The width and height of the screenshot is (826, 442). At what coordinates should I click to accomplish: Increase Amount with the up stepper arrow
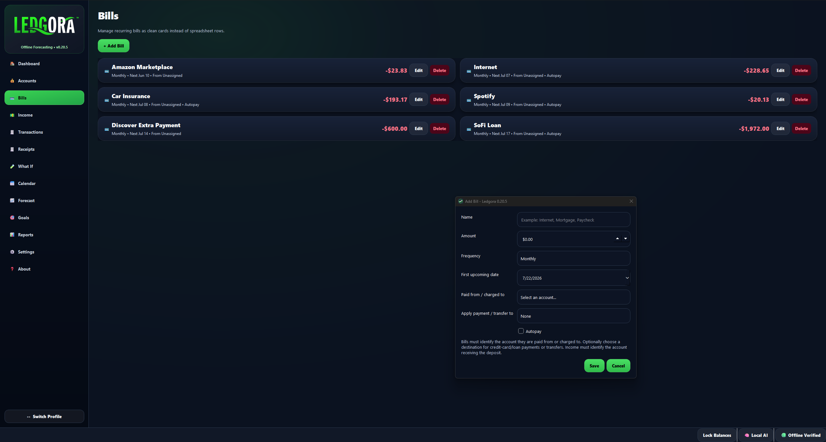click(x=617, y=239)
